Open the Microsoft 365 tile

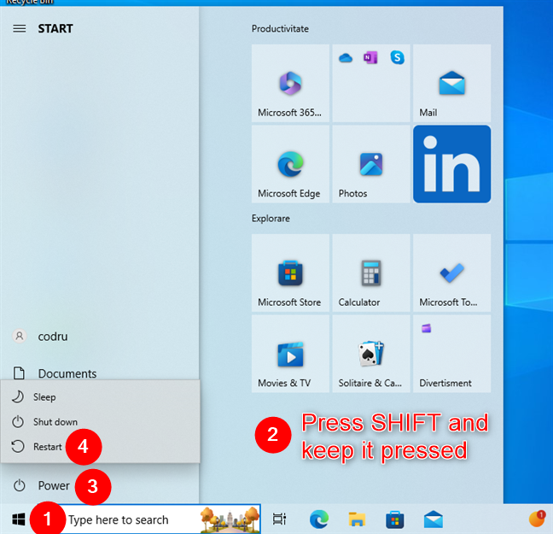point(290,84)
